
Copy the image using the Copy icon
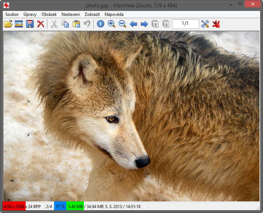click(x=65, y=24)
